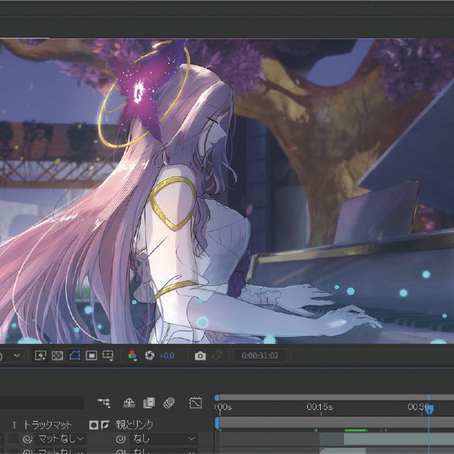Open the Graph Editor
Viewport: 454px width, 454px height.
click(196, 403)
